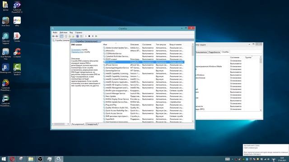The width and height of the screenshot is (289, 162).
Task: Click the Windows Start button
Action: (x=4, y=159)
